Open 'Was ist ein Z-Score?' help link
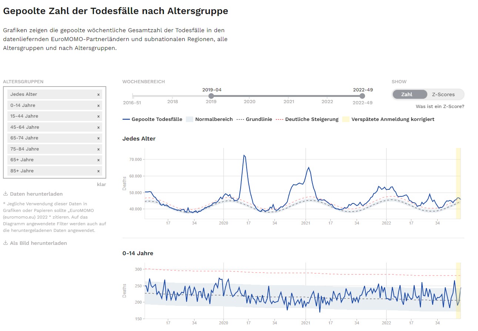The image size is (478, 331). [x=440, y=107]
